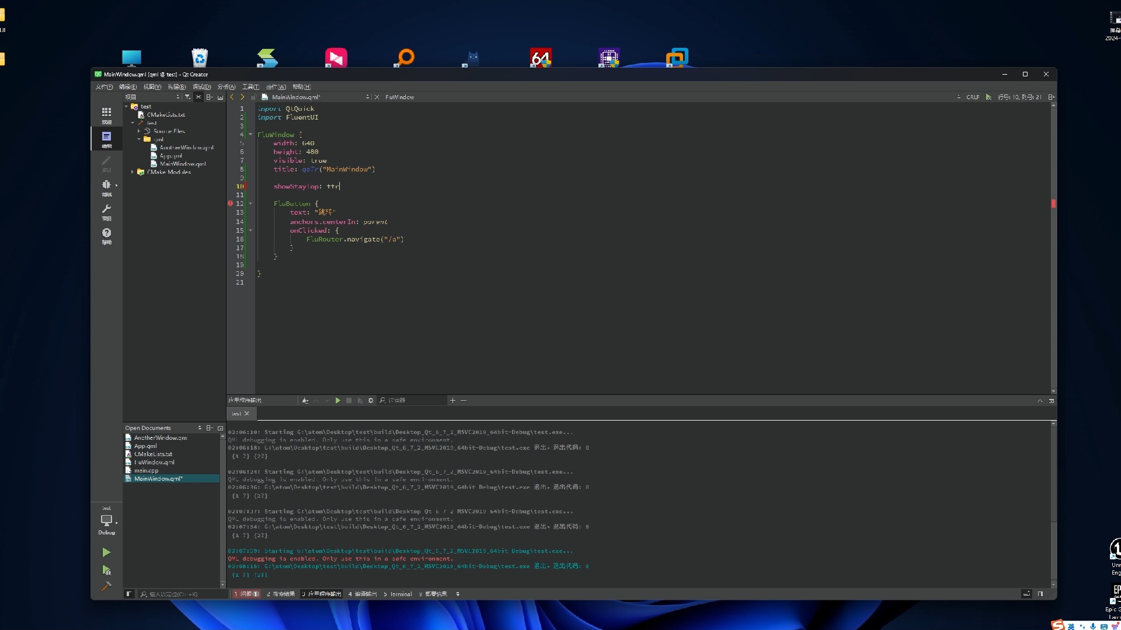The width and height of the screenshot is (1121, 630).
Task: Switch to the 2 Search Results pane
Action: [281, 594]
